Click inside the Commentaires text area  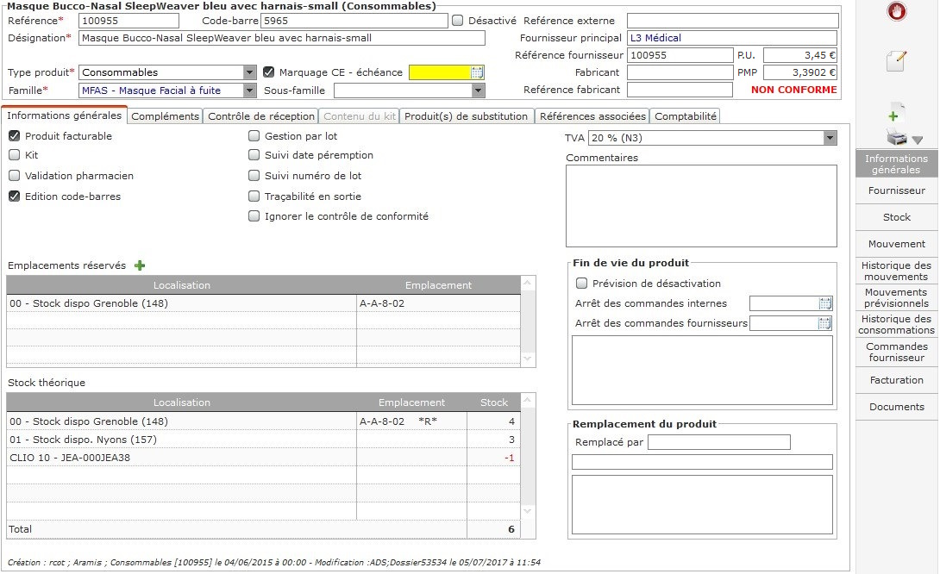tap(701, 206)
